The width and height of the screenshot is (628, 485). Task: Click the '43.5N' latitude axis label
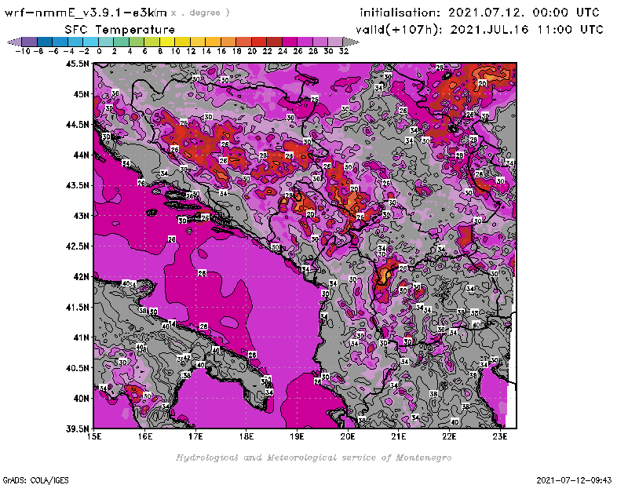coord(77,185)
